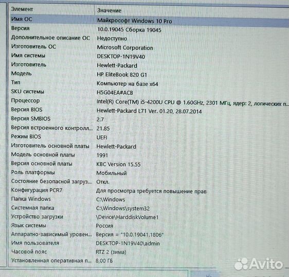This screenshot has height=277, width=289.
Task: Click the 'C:\Windows' value
Action: pyautogui.click(x=111, y=200)
